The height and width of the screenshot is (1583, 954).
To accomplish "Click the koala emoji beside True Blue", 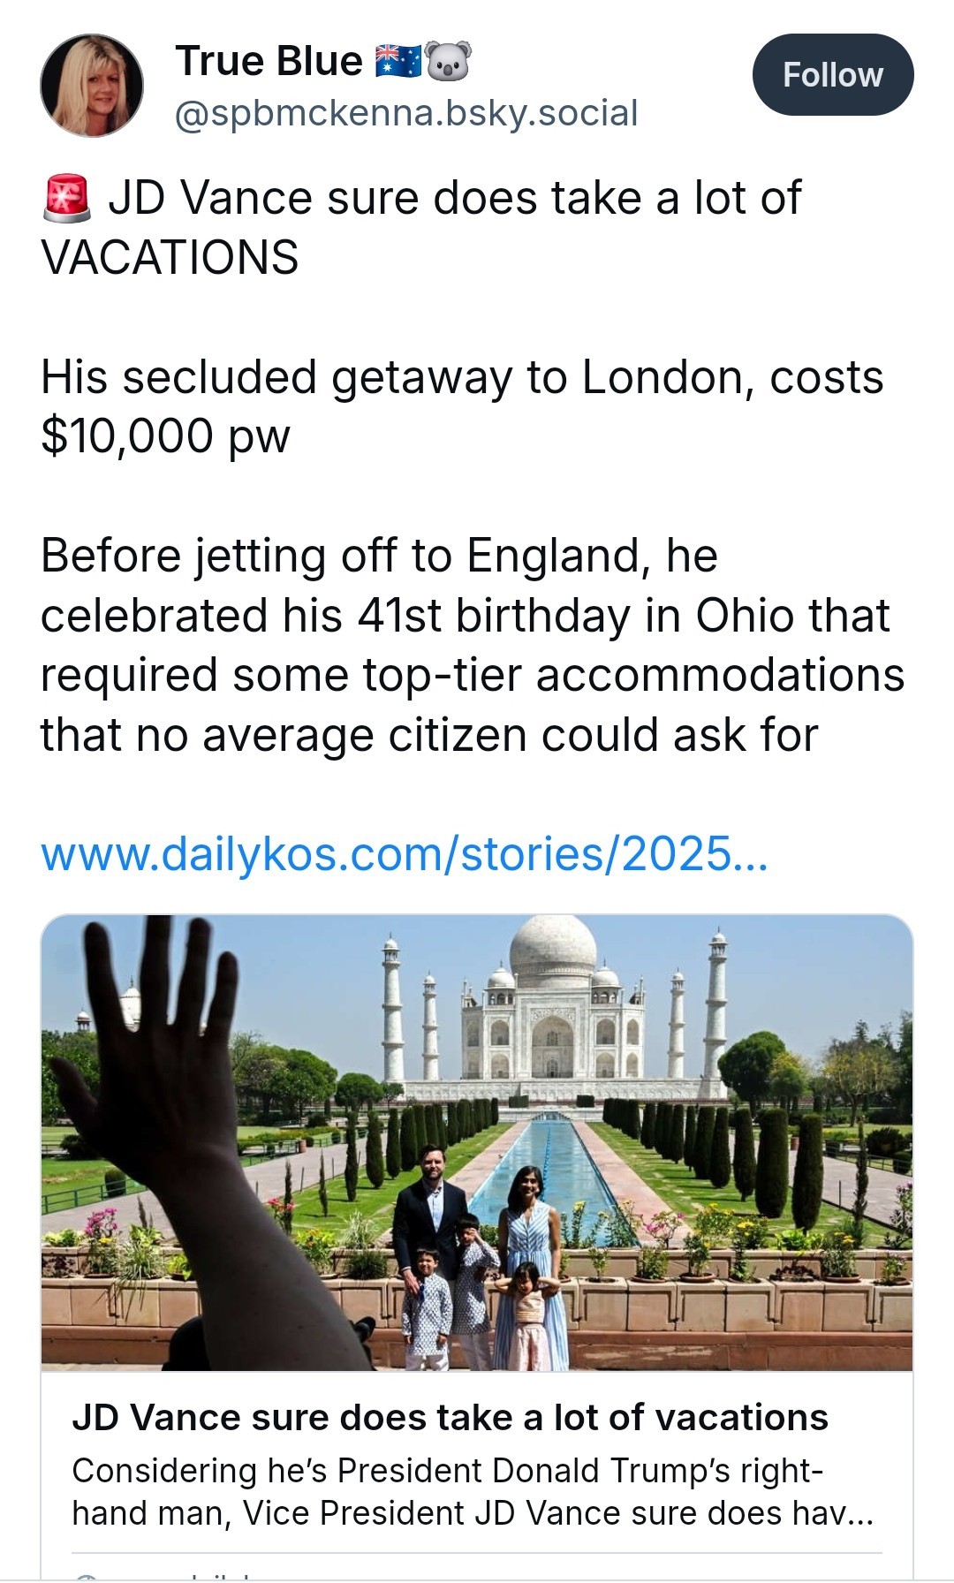I will pyautogui.click(x=449, y=61).
